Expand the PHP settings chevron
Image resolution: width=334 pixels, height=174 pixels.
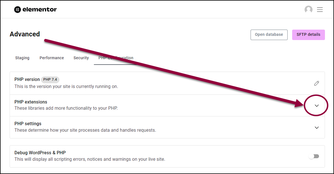pyautogui.click(x=317, y=128)
